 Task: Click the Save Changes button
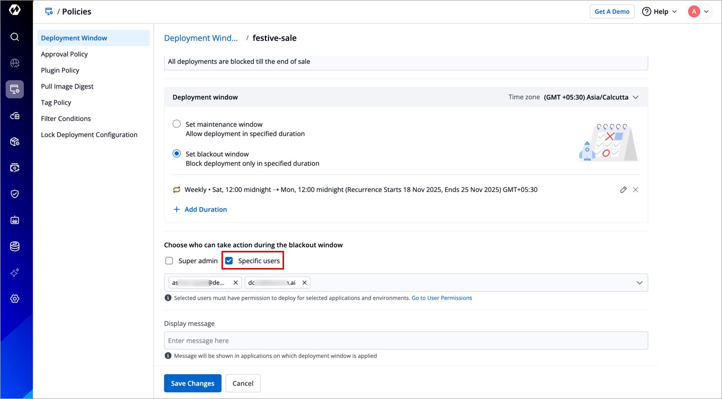[192, 383]
